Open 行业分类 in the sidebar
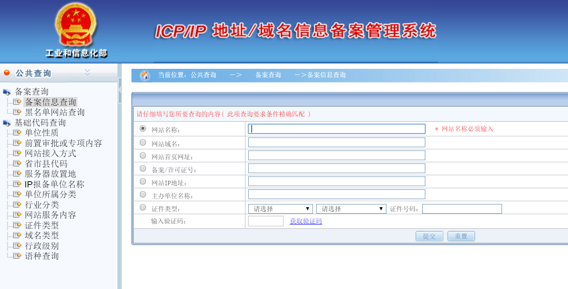 pyautogui.click(x=42, y=205)
